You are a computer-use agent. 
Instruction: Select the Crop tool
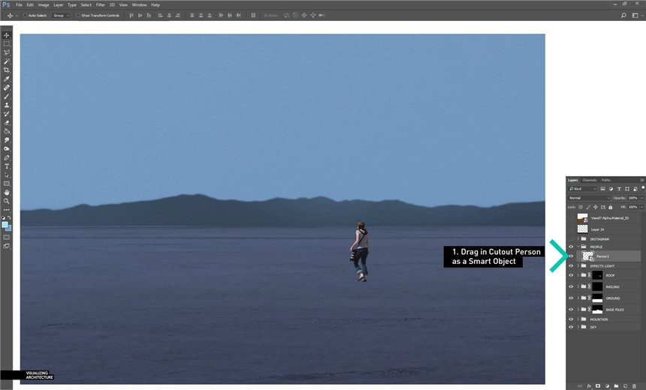(x=7, y=70)
